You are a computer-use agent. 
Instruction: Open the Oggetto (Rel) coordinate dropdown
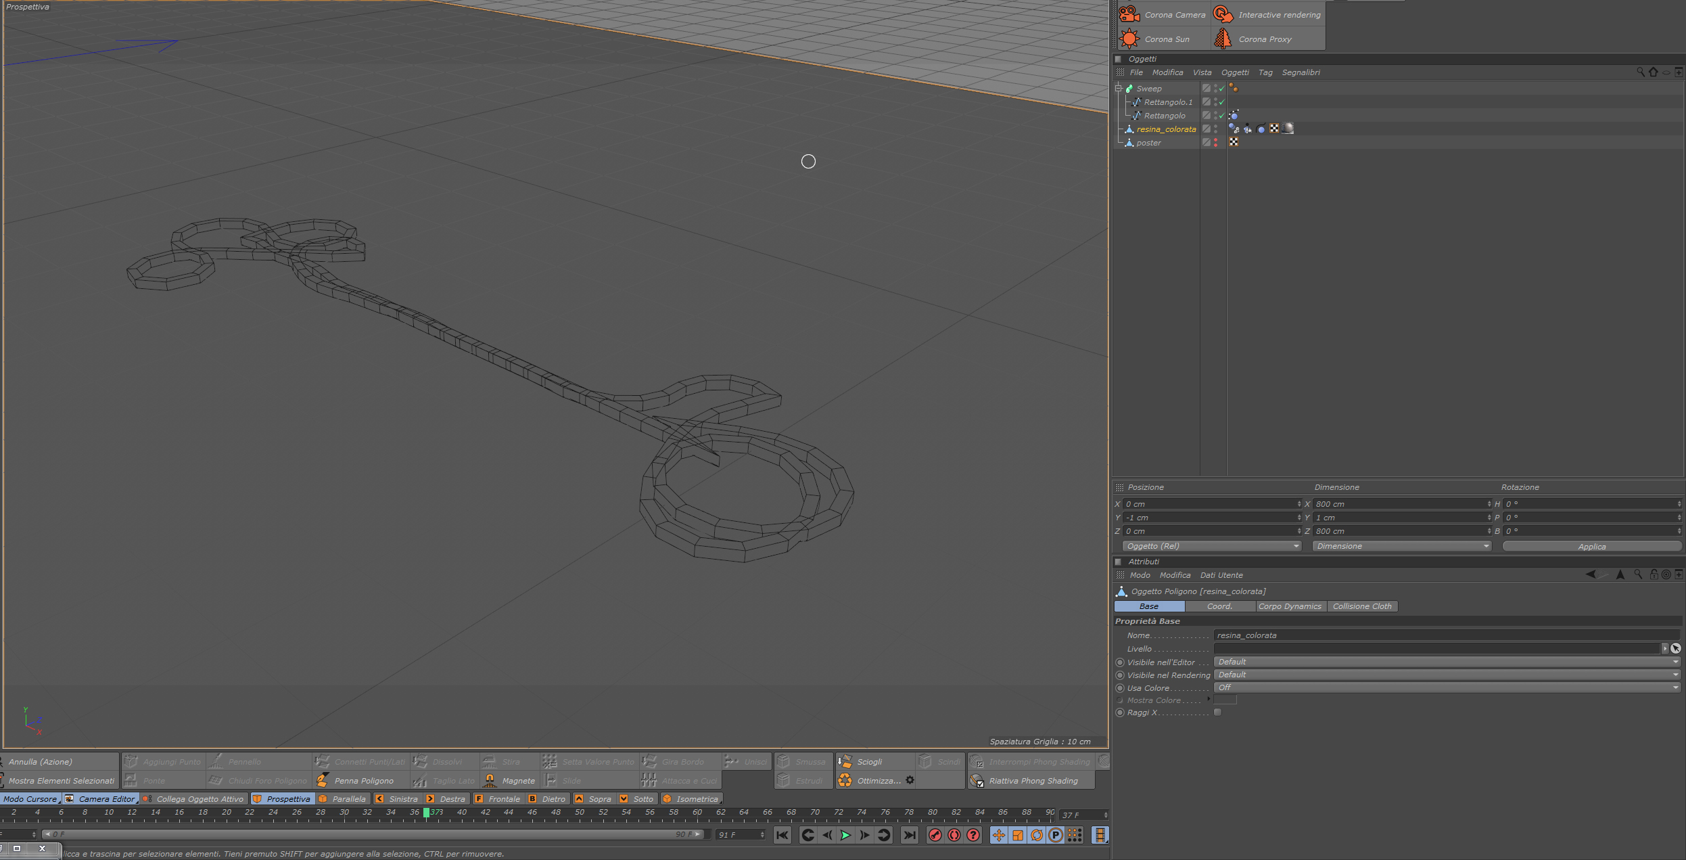pos(1211,546)
